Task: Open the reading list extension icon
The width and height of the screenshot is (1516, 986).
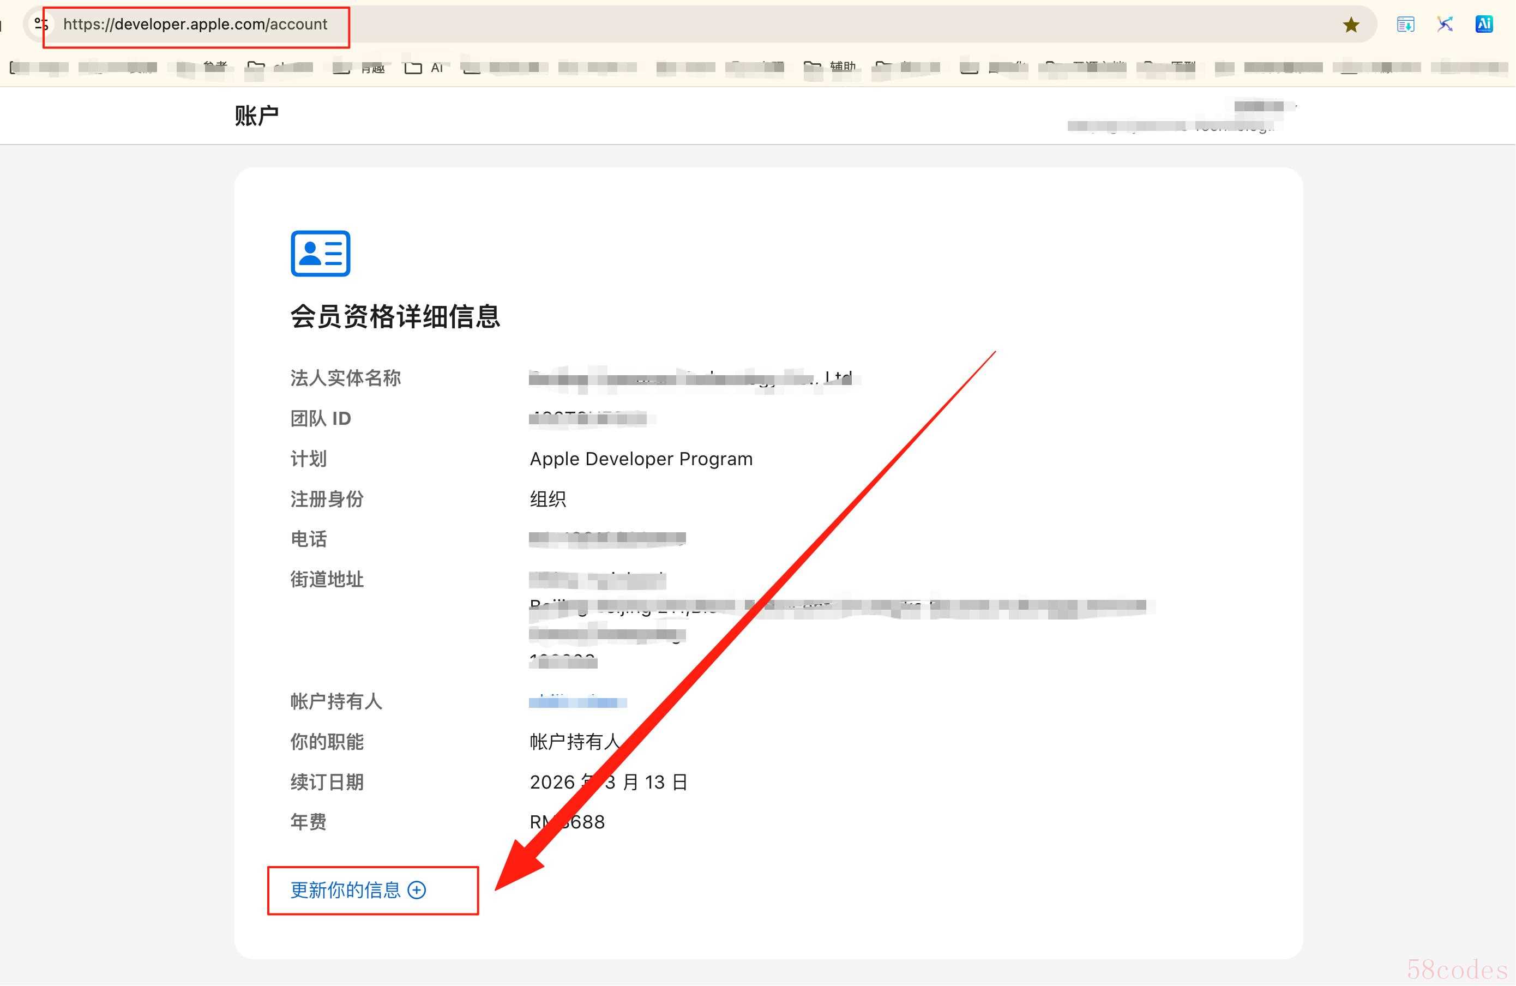Action: 1406,24
